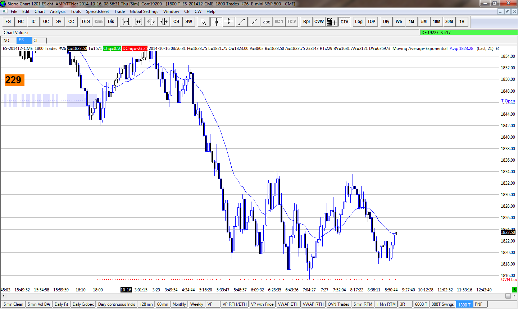Click the DF:19227 ST:17 status field

click(468, 33)
